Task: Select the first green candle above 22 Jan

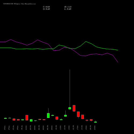Action: tap(5, 118)
